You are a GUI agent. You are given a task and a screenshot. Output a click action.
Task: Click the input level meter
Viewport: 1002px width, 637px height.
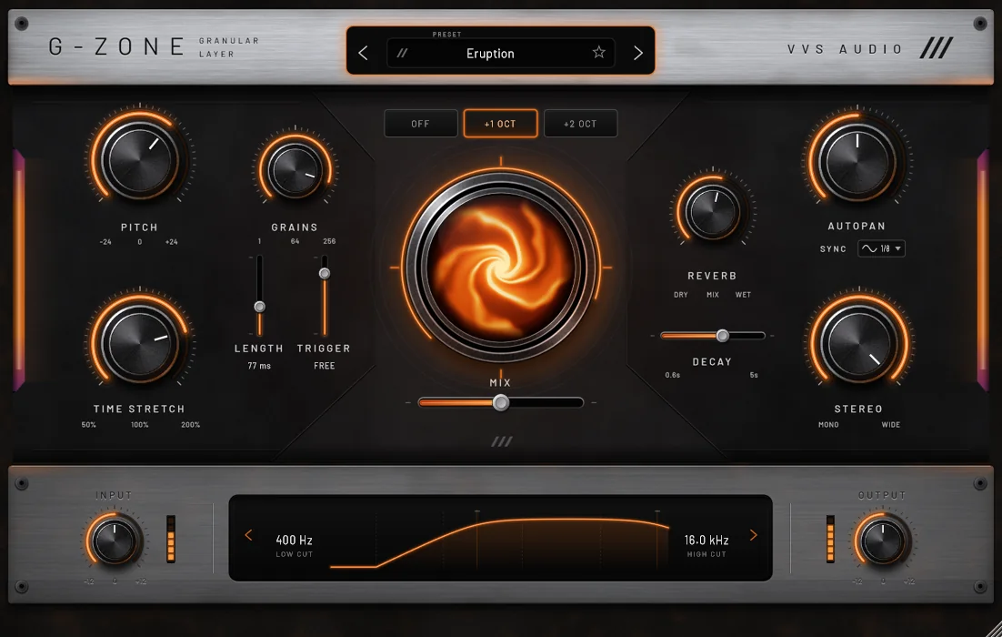click(x=171, y=539)
